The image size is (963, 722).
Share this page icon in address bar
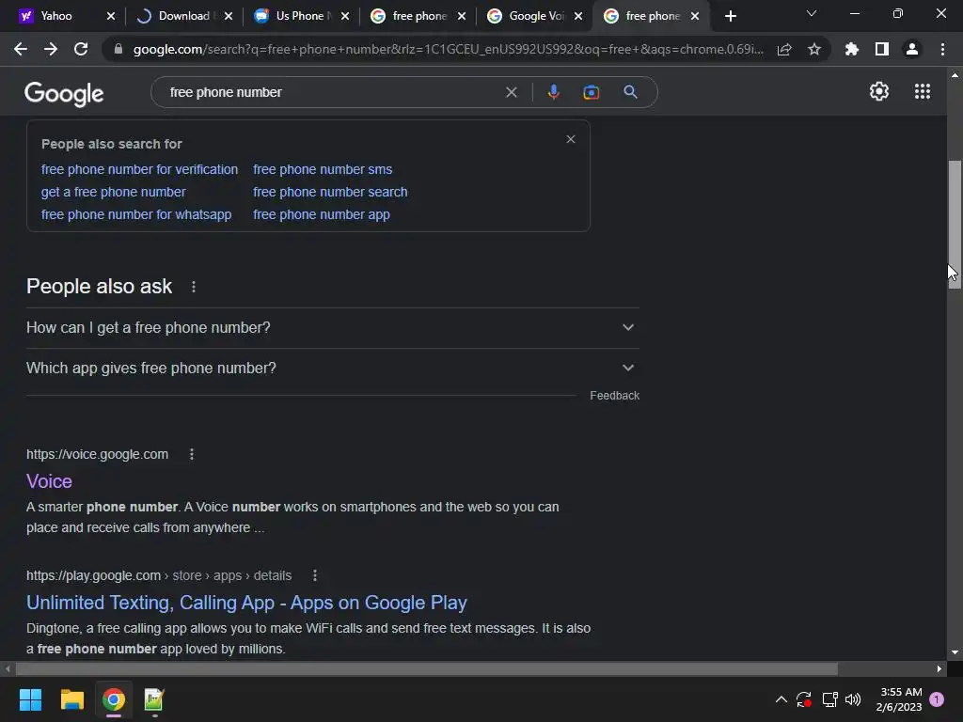coord(784,49)
